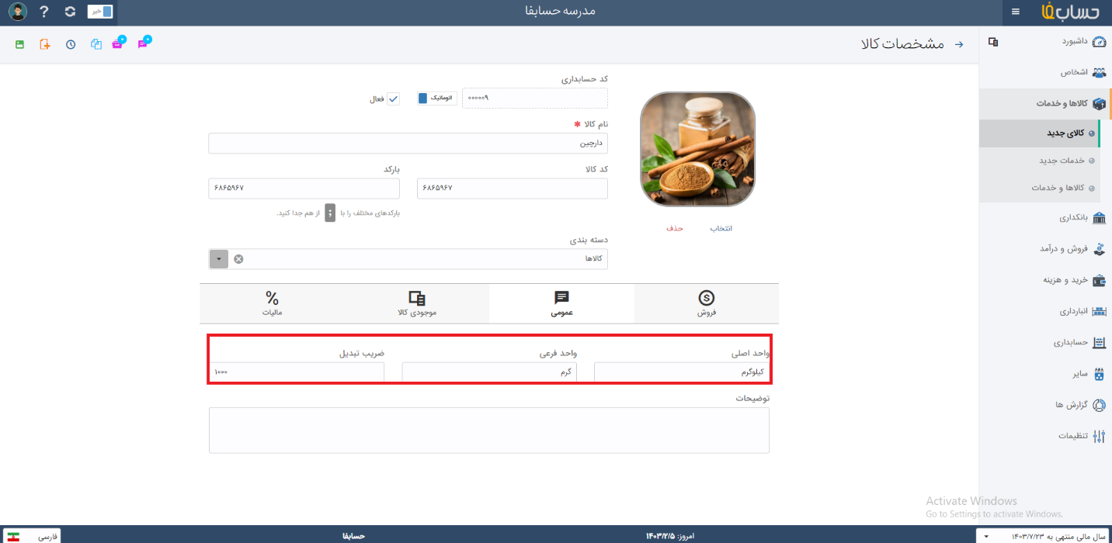Click the گزارش ها chart icon
The image size is (1112, 543).
tap(1099, 404)
